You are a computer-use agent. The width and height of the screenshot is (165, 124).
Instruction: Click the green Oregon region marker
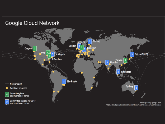[35, 49]
